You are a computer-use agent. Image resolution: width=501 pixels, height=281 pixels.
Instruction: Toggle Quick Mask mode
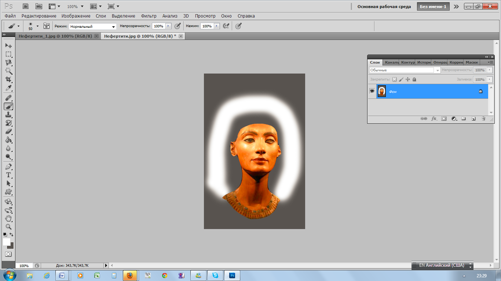[x=8, y=254]
